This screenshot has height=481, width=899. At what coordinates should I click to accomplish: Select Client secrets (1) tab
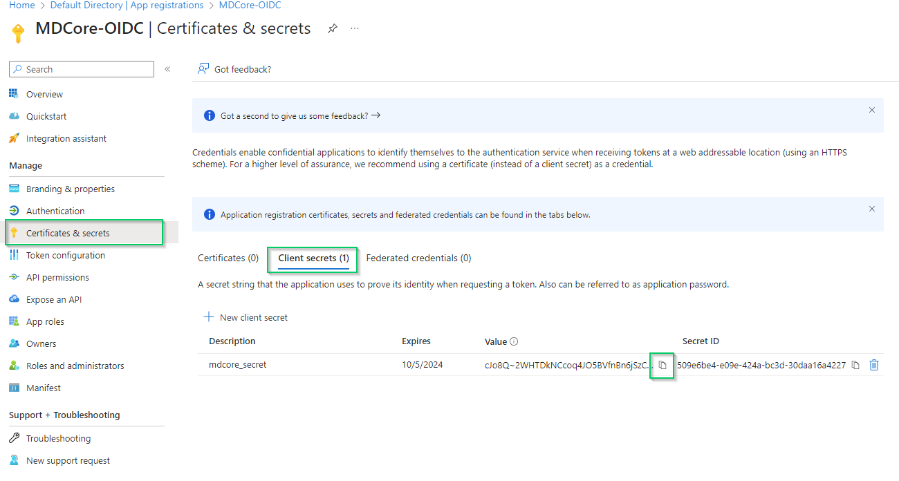tap(313, 258)
